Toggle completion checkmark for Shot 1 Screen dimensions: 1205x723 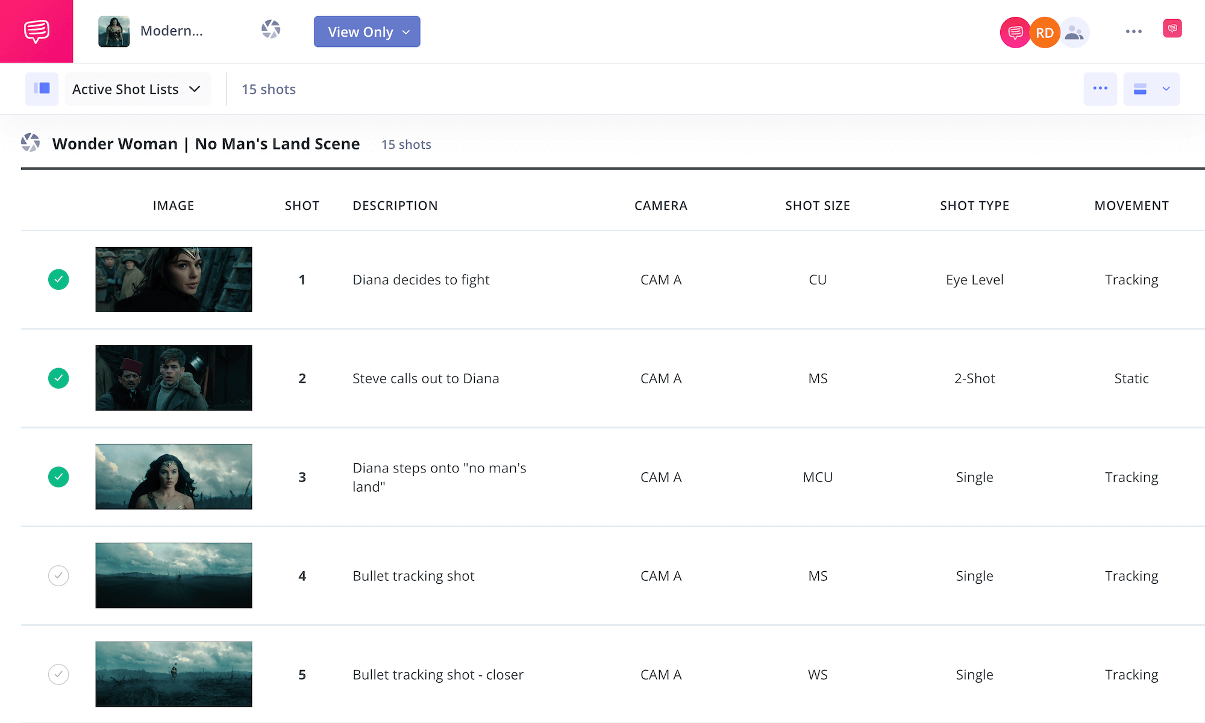coord(58,279)
